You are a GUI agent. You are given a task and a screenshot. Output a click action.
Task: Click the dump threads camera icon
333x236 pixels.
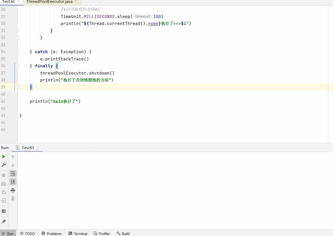click(x=4, y=184)
